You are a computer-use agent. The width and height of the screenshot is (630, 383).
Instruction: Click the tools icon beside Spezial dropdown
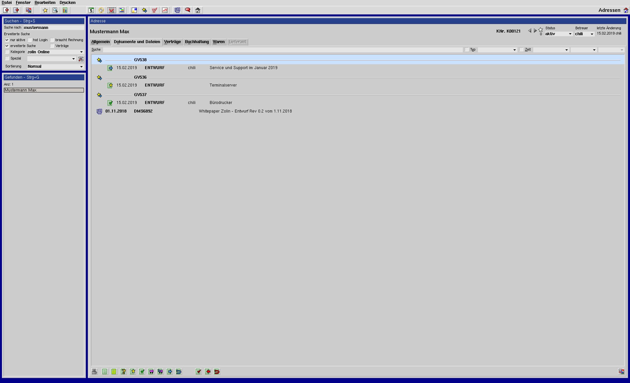pyautogui.click(x=81, y=59)
